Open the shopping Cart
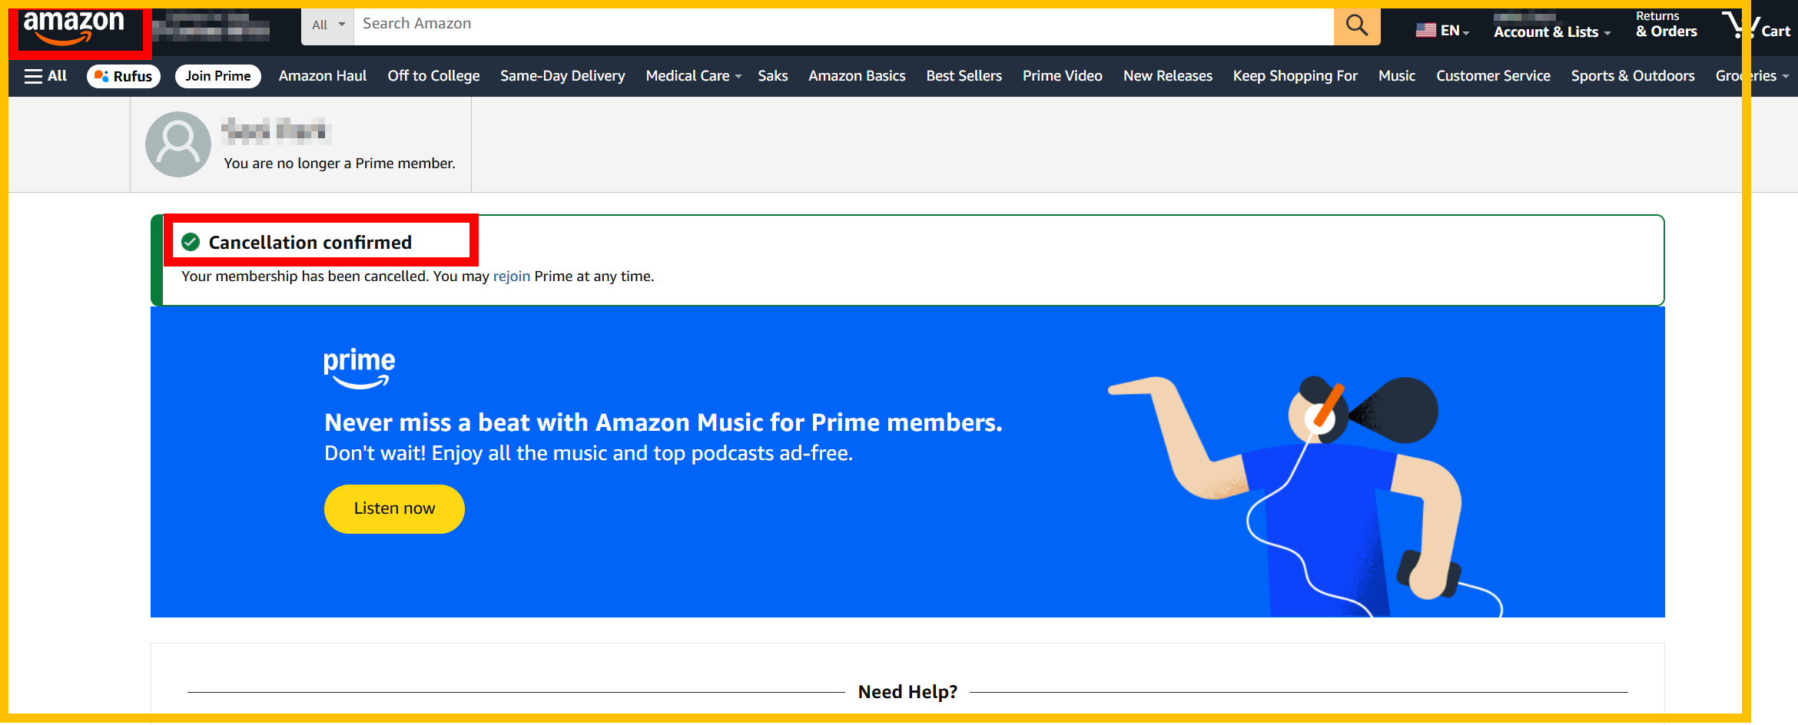This screenshot has height=725, width=1798. tap(1757, 26)
